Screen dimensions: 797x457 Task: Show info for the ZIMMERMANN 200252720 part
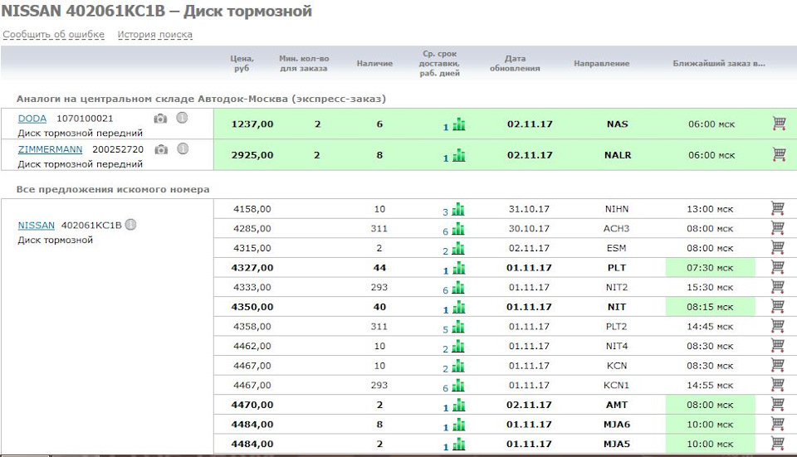[183, 148]
